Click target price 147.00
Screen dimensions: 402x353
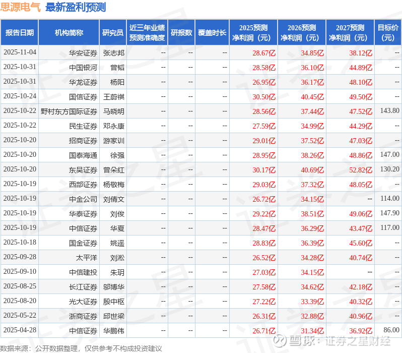point(390,154)
